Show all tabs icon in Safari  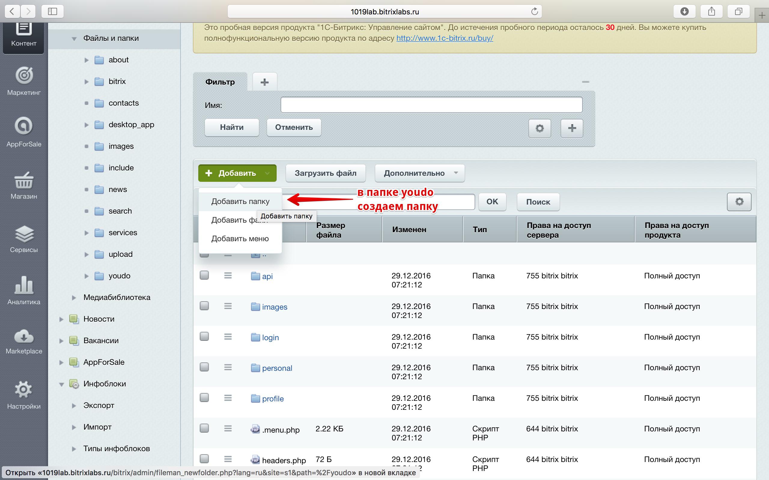pos(738,11)
